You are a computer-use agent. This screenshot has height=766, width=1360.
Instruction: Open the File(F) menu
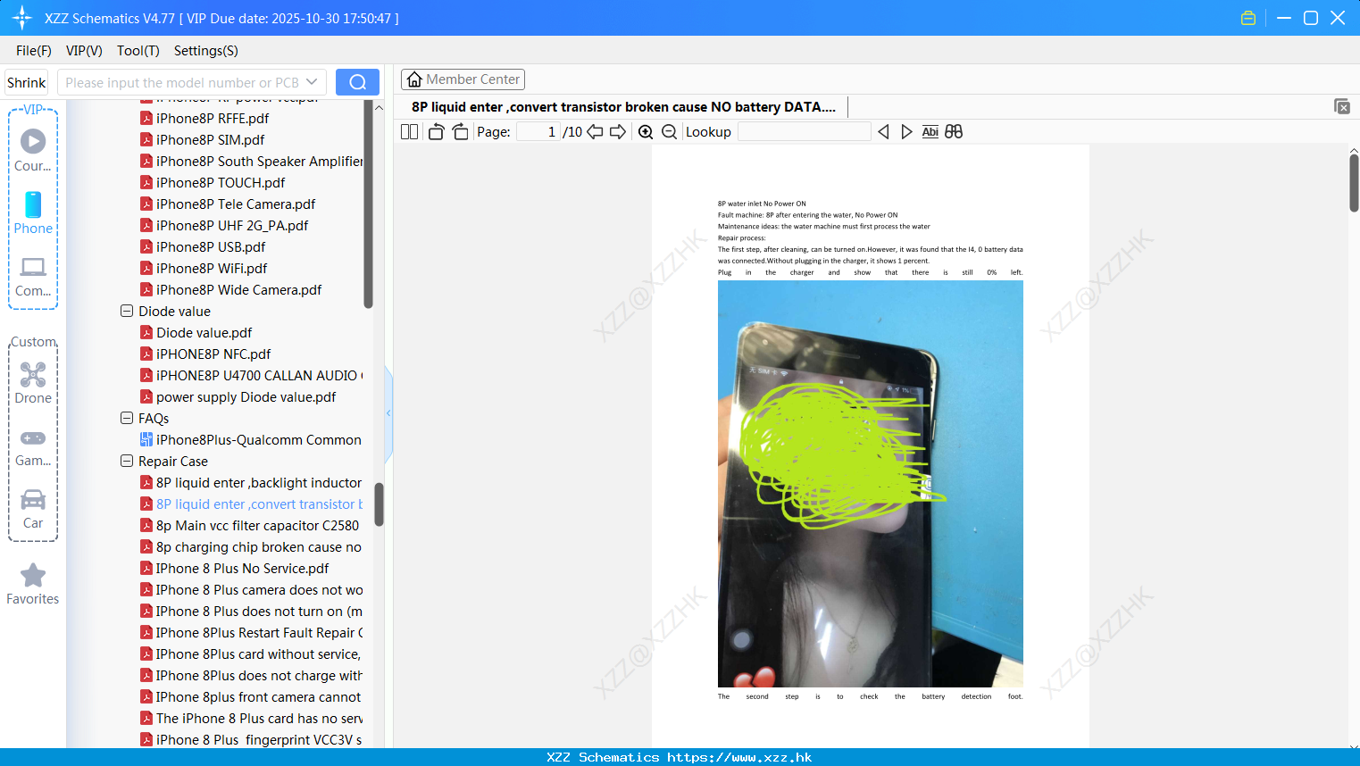point(34,51)
